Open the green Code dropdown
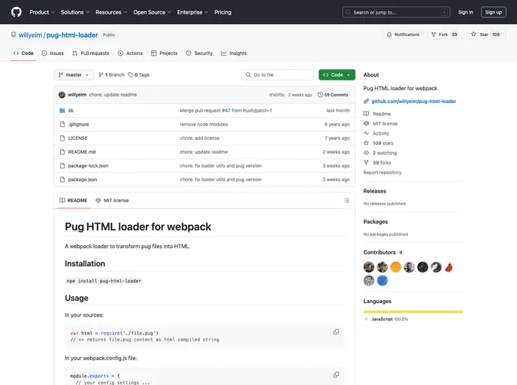The image size is (517, 385). click(x=337, y=75)
